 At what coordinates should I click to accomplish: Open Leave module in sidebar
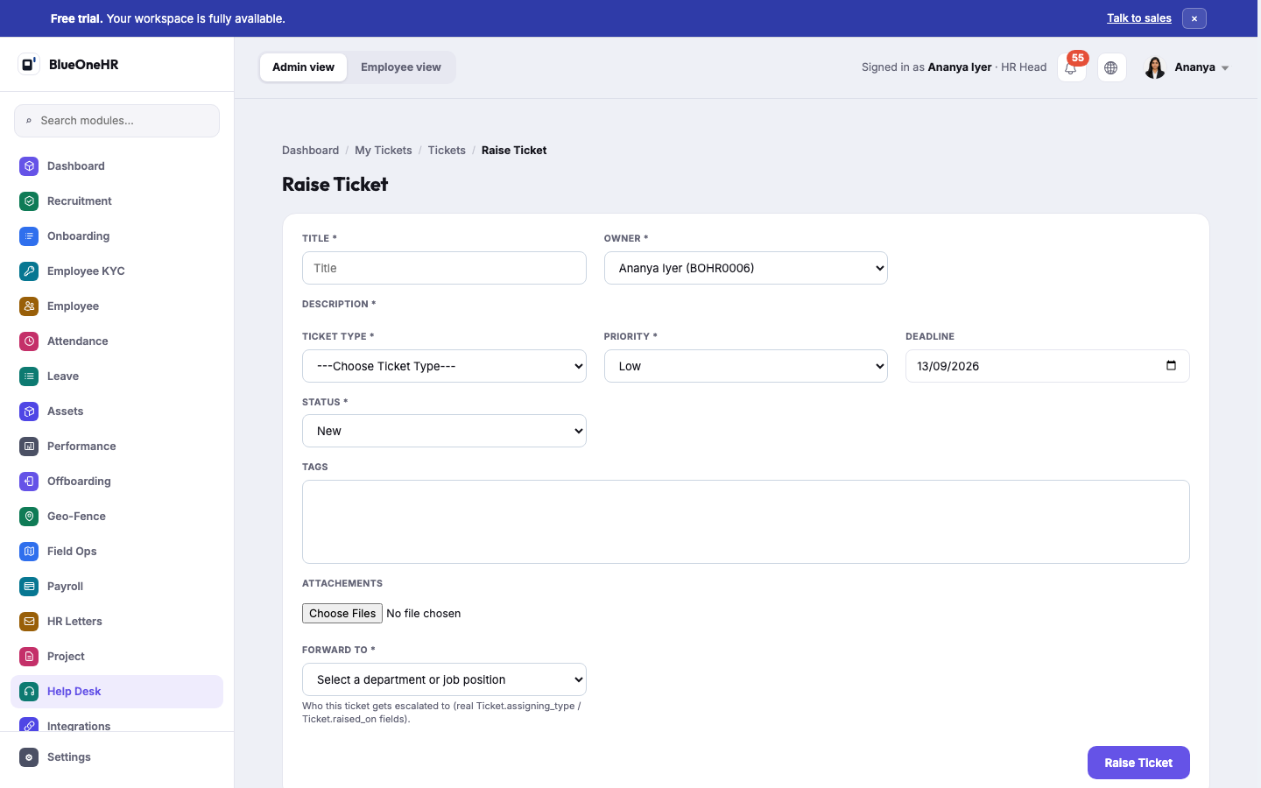pos(116,376)
